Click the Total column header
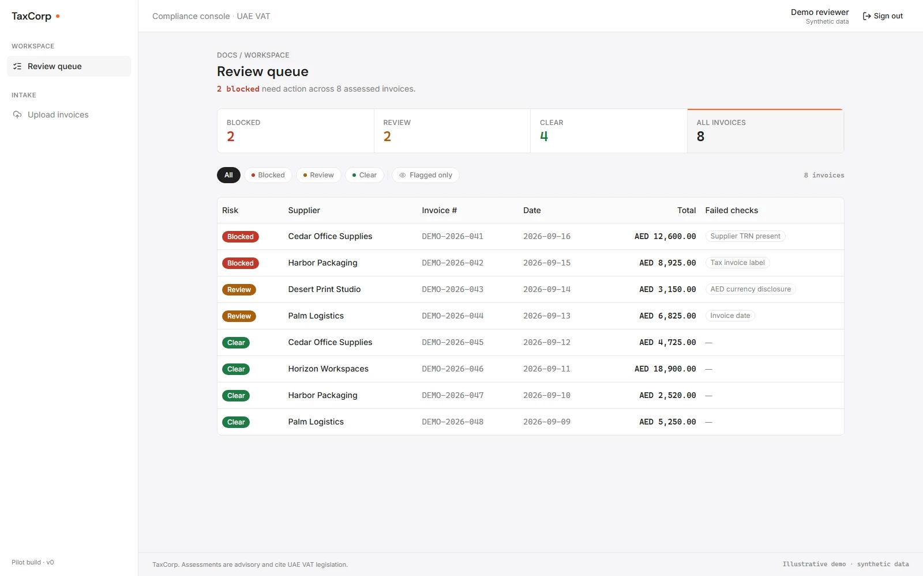923x576 pixels. point(686,210)
